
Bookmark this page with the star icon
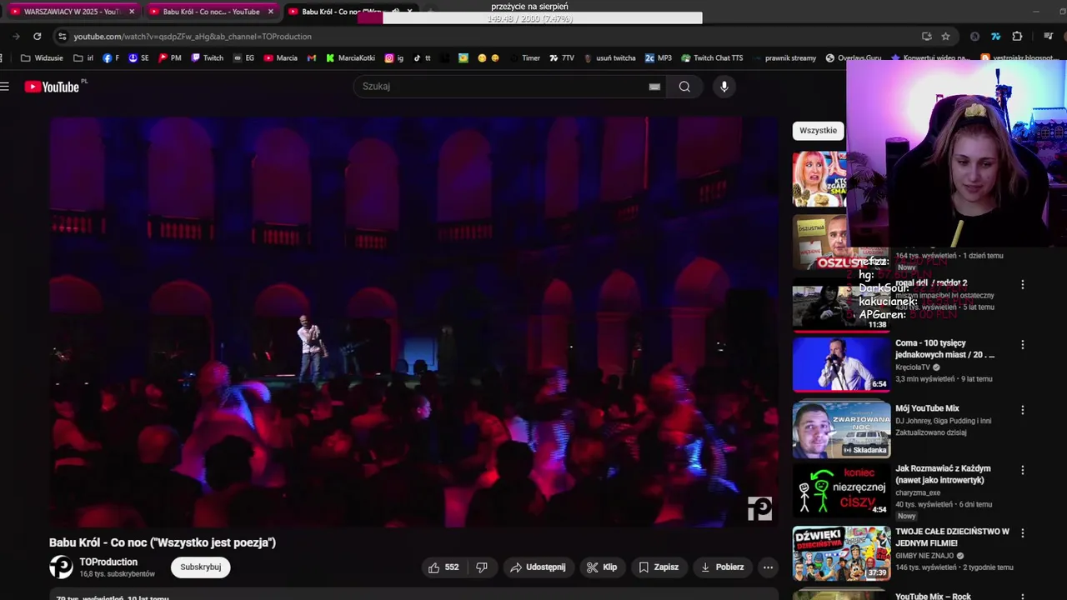click(x=945, y=37)
